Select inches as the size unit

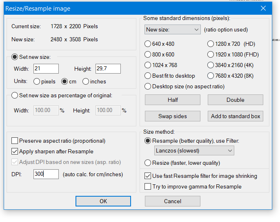tap(86, 81)
